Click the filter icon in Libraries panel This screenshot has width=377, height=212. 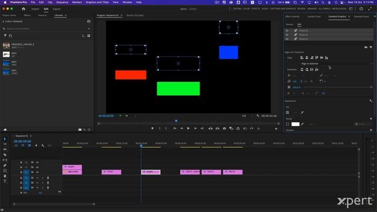(x=5, y=35)
